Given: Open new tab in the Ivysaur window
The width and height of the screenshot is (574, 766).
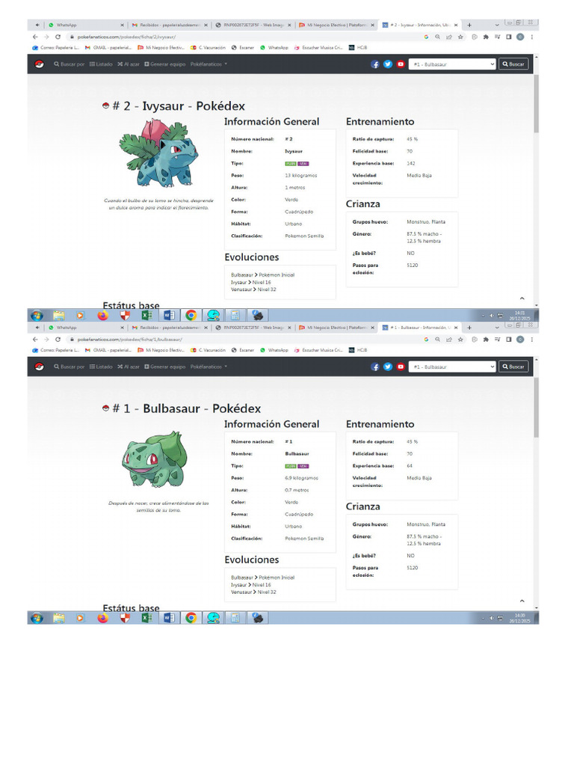Looking at the screenshot, I should tap(469, 25).
